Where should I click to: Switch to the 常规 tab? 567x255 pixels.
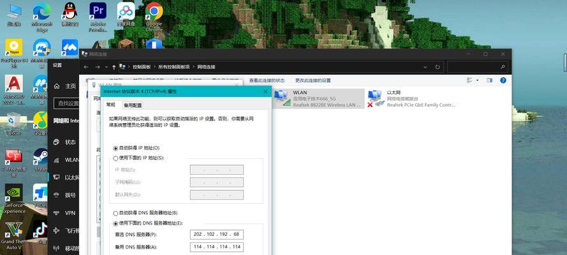click(x=110, y=105)
